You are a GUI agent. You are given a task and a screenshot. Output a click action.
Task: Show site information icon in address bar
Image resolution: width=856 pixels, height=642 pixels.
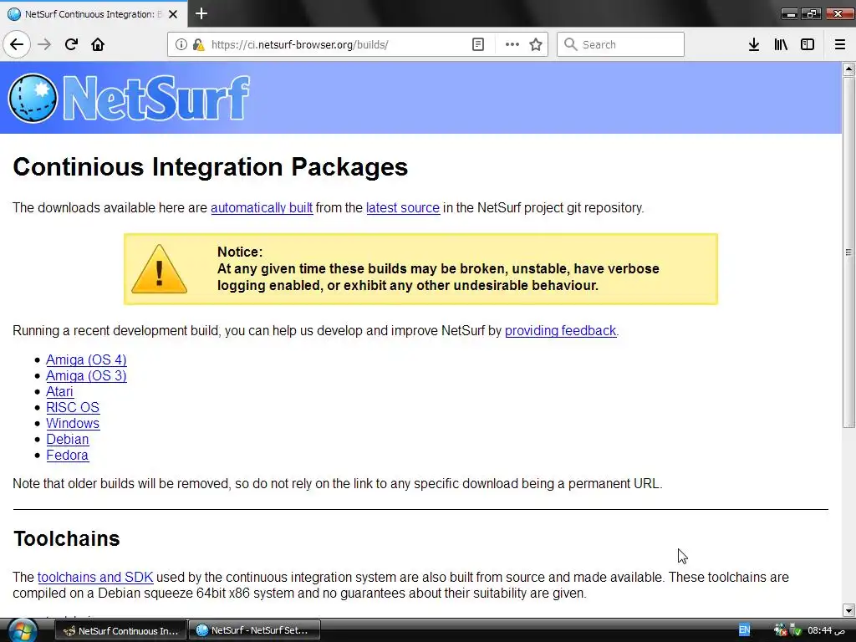click(181, 44)
